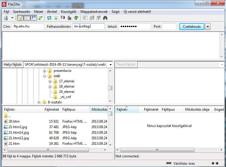This screenshot has height=167, width=226.
Task: Toggle synchronized browsing icon
Action: 99,18
